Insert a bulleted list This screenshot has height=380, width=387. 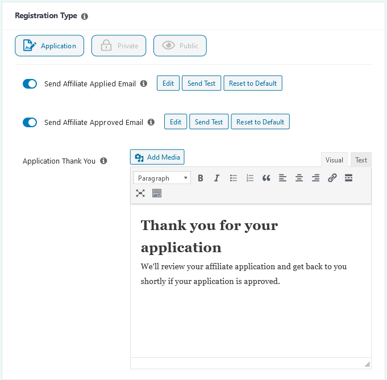coord(233,178)
